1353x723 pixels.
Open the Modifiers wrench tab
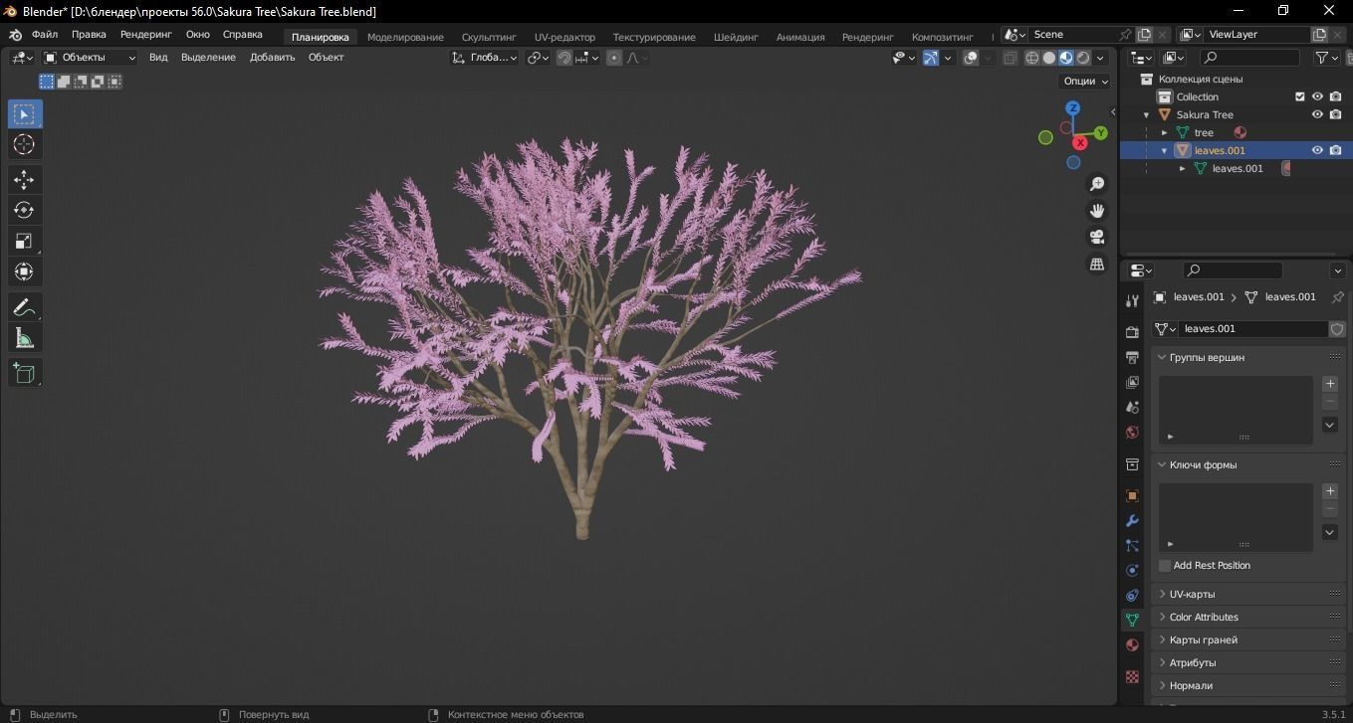tap(1132, 520)
